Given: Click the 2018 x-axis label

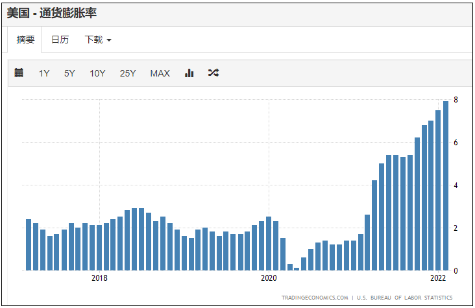Looking at the screenshot, I should point(99,278).
